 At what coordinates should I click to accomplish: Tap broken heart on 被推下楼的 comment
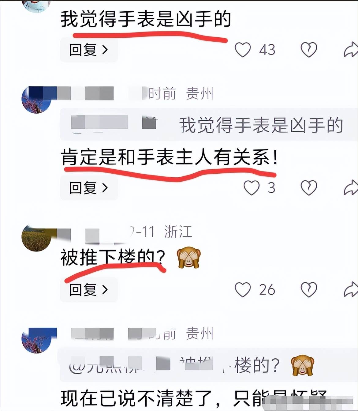[x=309, y=290]
